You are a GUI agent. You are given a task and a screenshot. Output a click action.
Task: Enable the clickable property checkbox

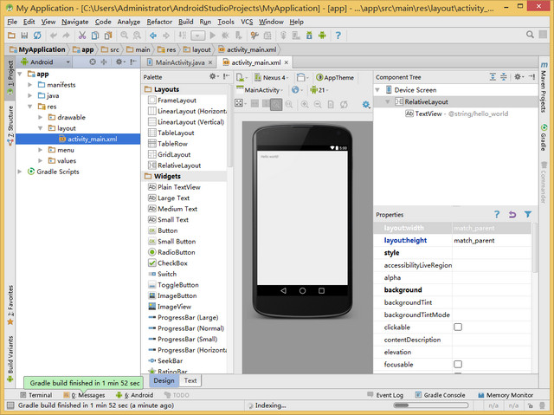coord(458,327)
